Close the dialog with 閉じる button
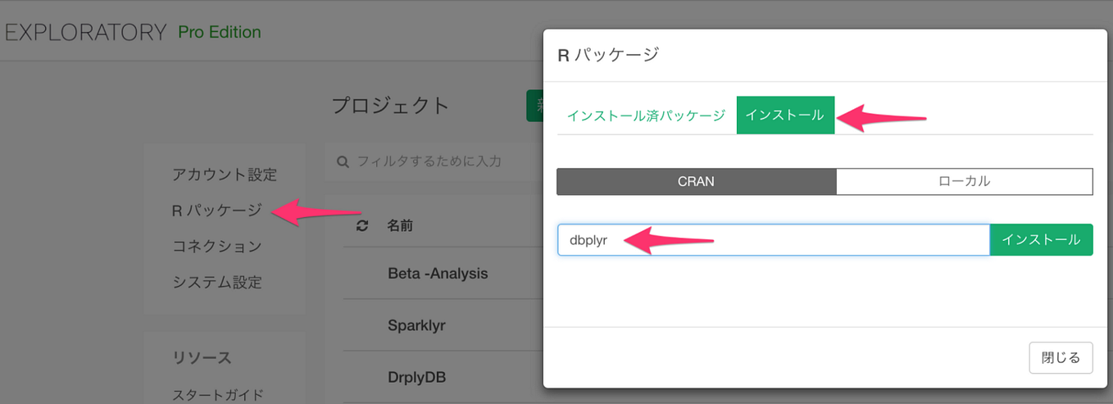 [x=1061, y=358]
